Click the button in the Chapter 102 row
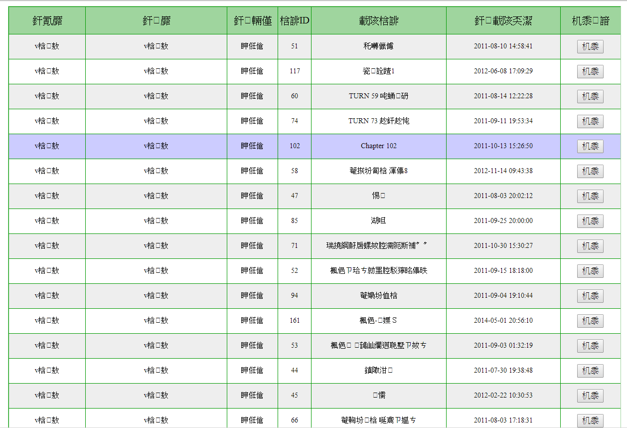This screenshot has height=428, width=627. 590,146
